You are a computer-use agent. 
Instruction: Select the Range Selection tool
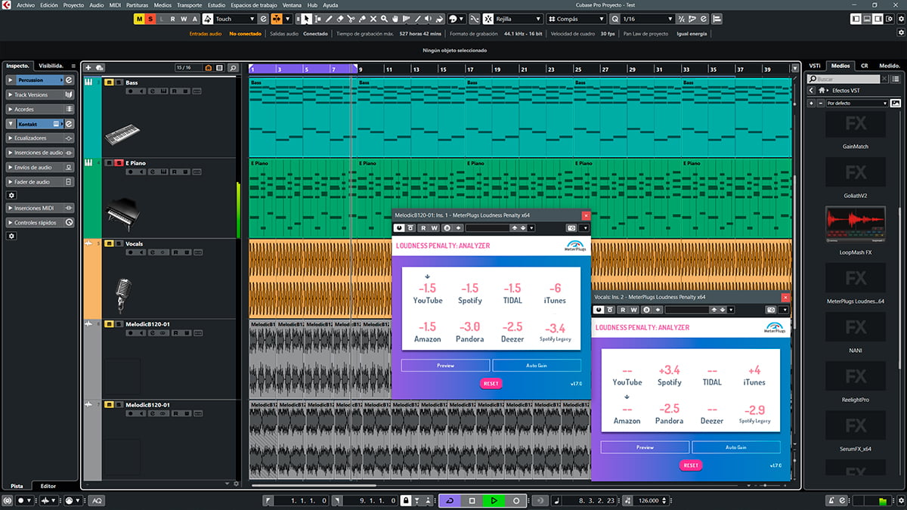317,18
